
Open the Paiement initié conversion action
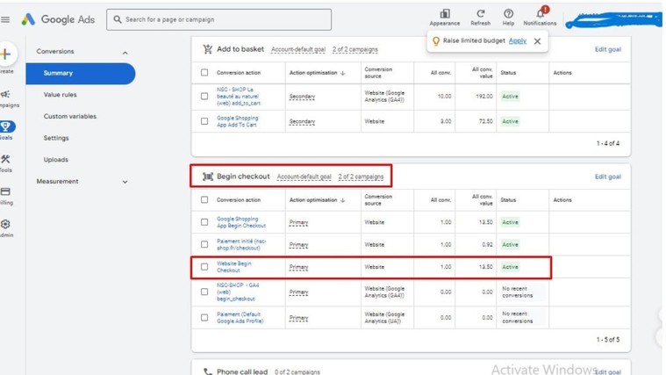point(241,244)
